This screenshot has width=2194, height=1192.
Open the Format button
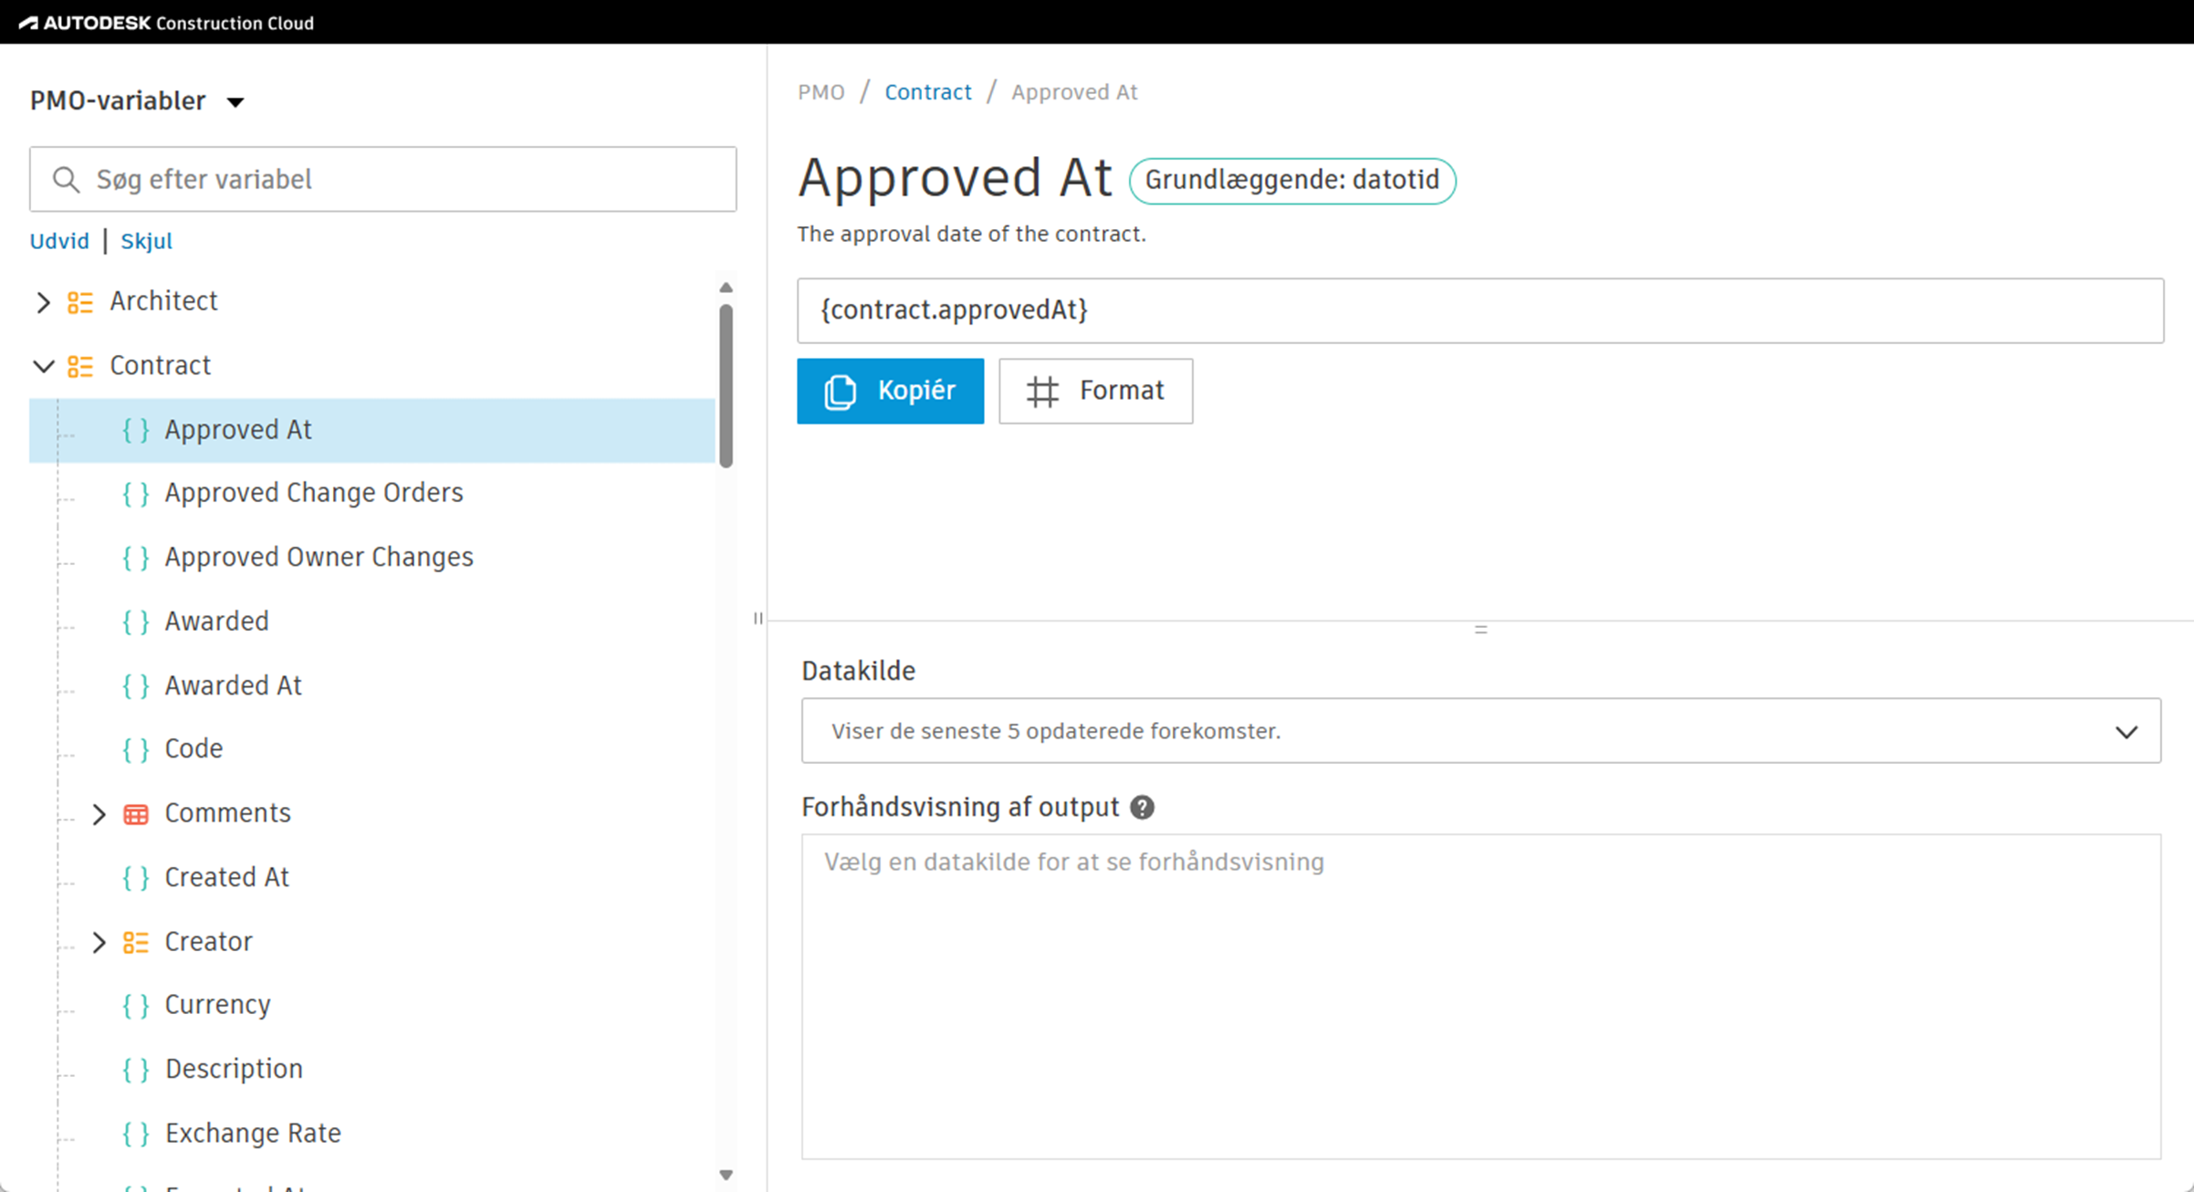tap(1095, 392)
